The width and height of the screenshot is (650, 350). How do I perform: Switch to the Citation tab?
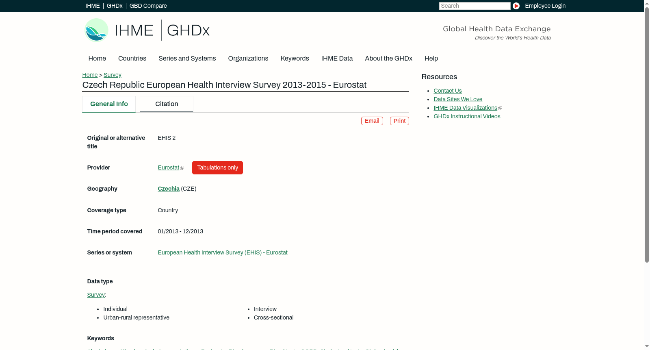pyautogui.click(x=167, y=104)
